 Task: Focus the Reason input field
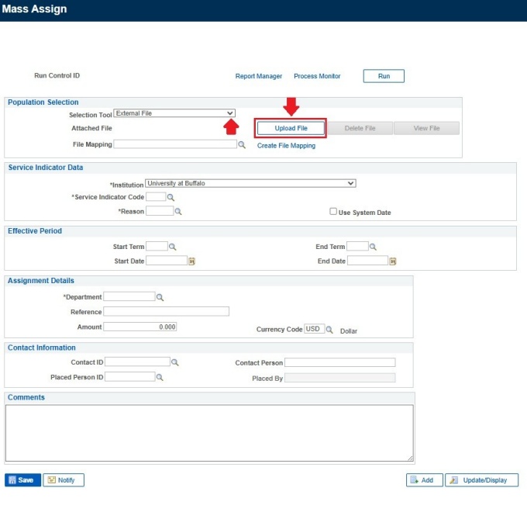[160, 211]
